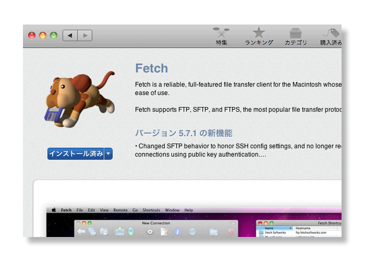Open the Help menu in preview

189,210
